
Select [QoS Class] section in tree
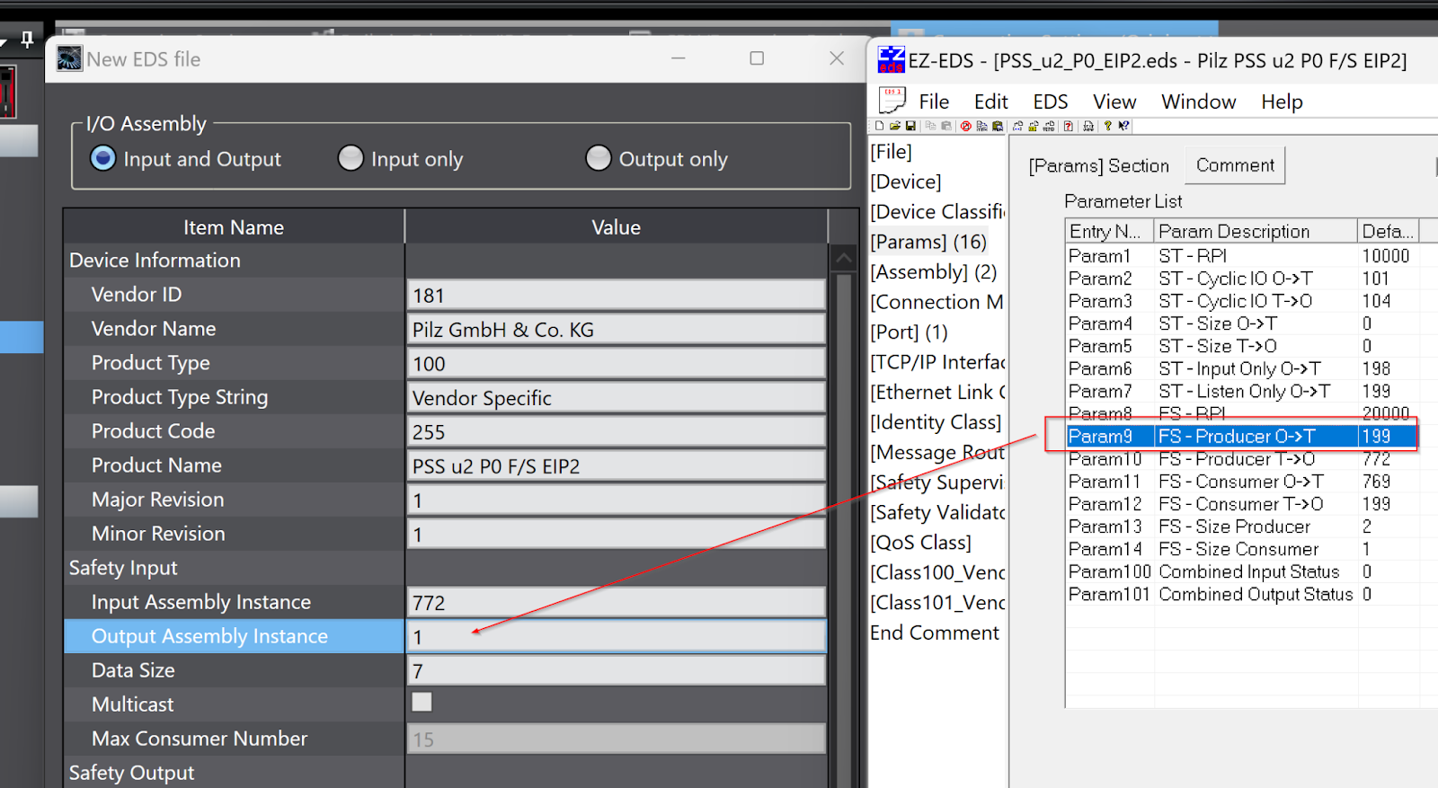[x=921, y=543]
